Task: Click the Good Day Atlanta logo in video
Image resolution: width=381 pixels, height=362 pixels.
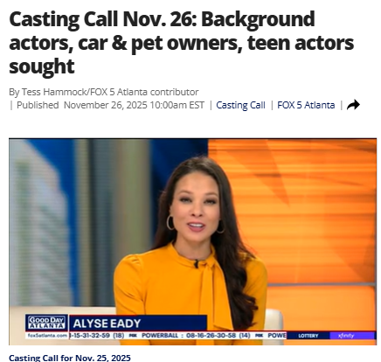Action: pyautogui.click(x=46, y=323)
